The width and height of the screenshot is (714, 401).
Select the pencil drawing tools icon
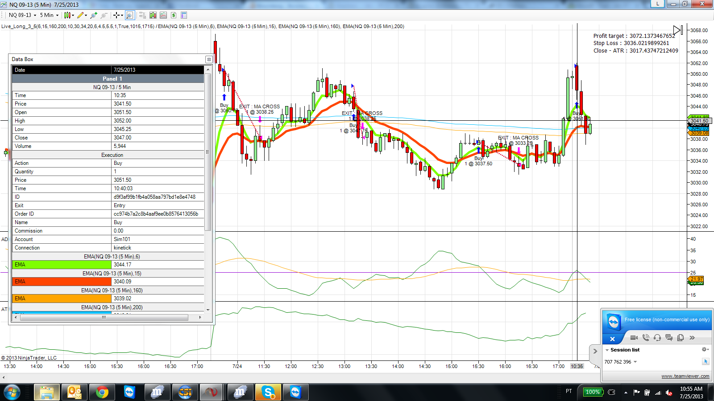click(81, 15)
